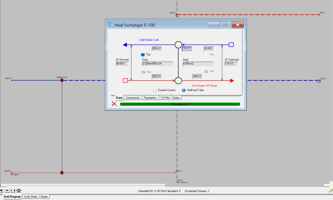The height and width of the screenshot is (200, 333).
Task: Click the zoom to fit all icon
Action: (x=19, y=191)
